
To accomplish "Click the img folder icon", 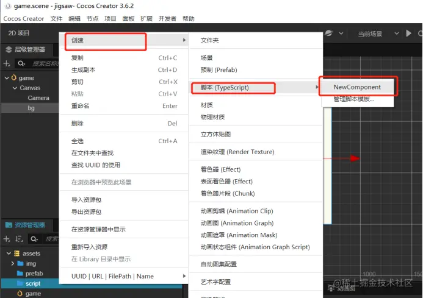I will (20, 263).
